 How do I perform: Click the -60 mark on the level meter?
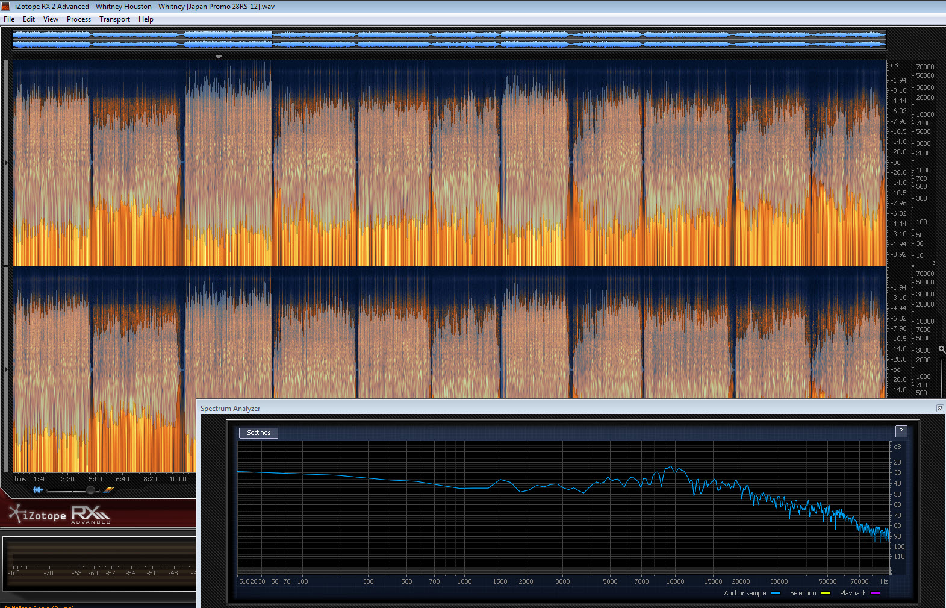(93, 573)
